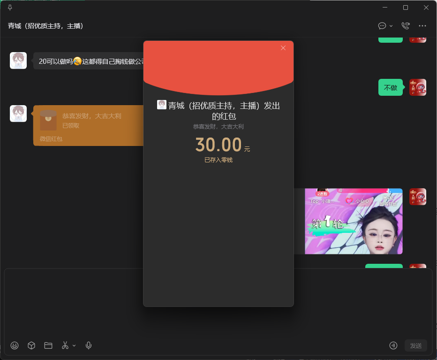The height and width of the screenshot is (360, 437).
Task: Expand the dropdown arrow beside chat icon
Action: [x=391, y=26]
